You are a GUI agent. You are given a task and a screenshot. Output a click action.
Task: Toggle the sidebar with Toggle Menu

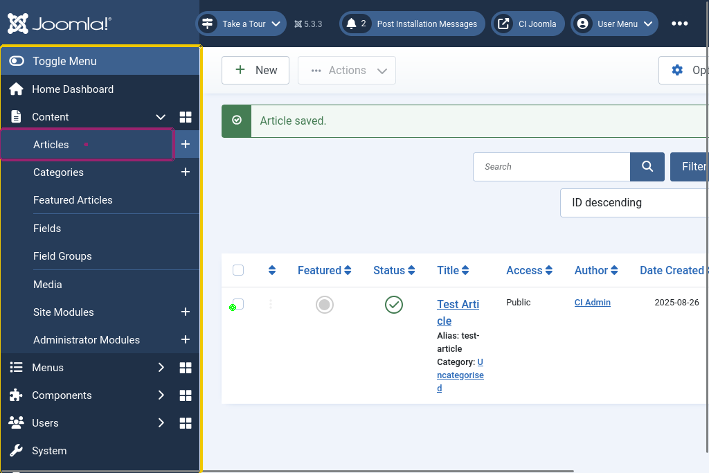(x=64, y=61)
